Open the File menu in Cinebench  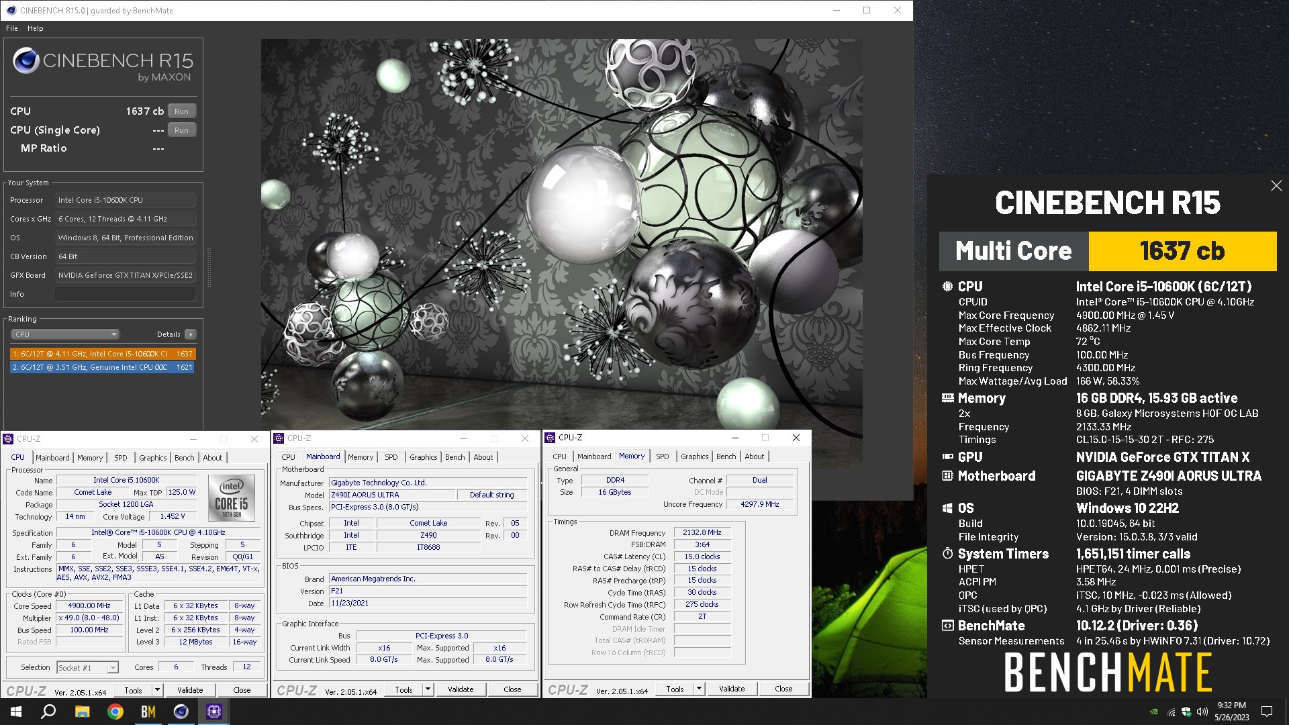pos(12,28)
